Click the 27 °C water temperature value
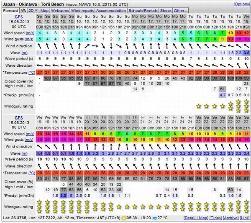251x223 pixels. click(x=162, y=218)
